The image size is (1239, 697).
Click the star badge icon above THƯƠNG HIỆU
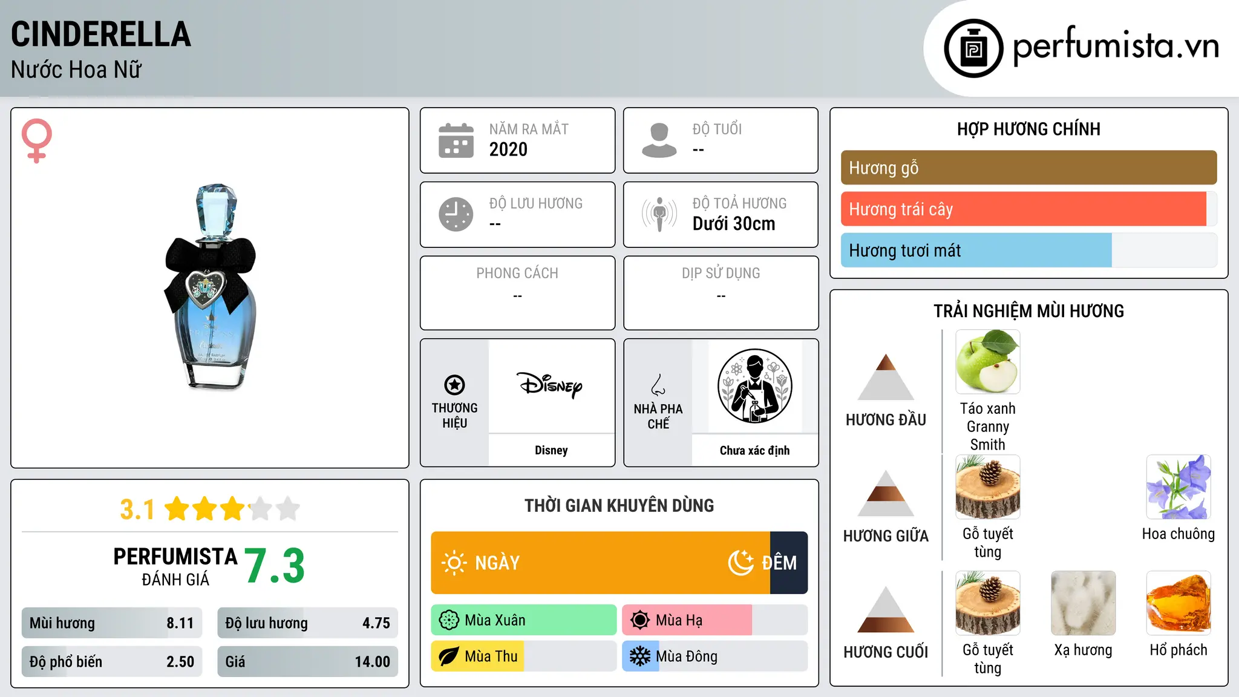[x=454, y=384]
